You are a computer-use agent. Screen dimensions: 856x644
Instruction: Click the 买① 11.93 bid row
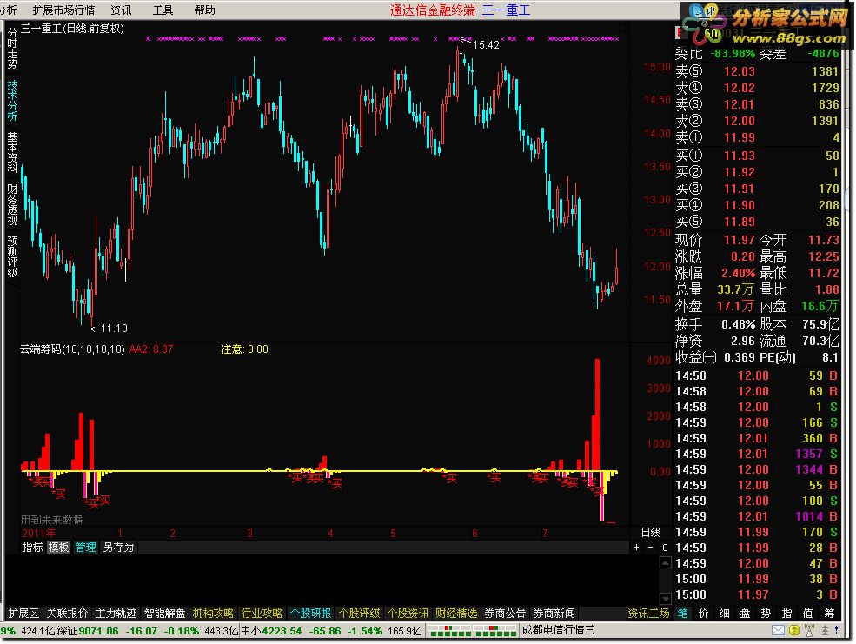click(x=757, y=156)
